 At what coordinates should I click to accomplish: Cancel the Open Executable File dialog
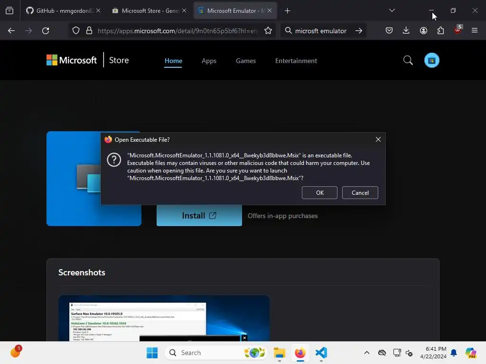[x=360, y=192]
